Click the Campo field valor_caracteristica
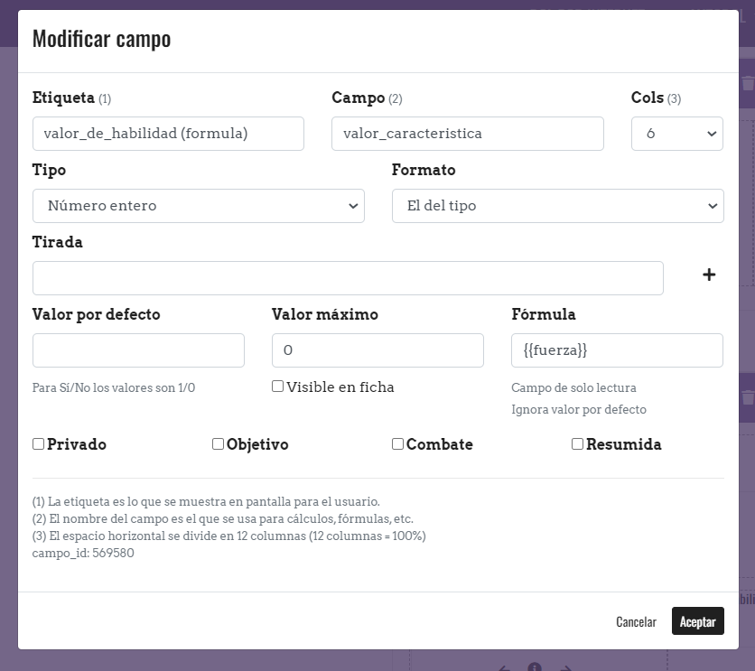The height and width of the screenshot is (671, 755). [468, 134]
